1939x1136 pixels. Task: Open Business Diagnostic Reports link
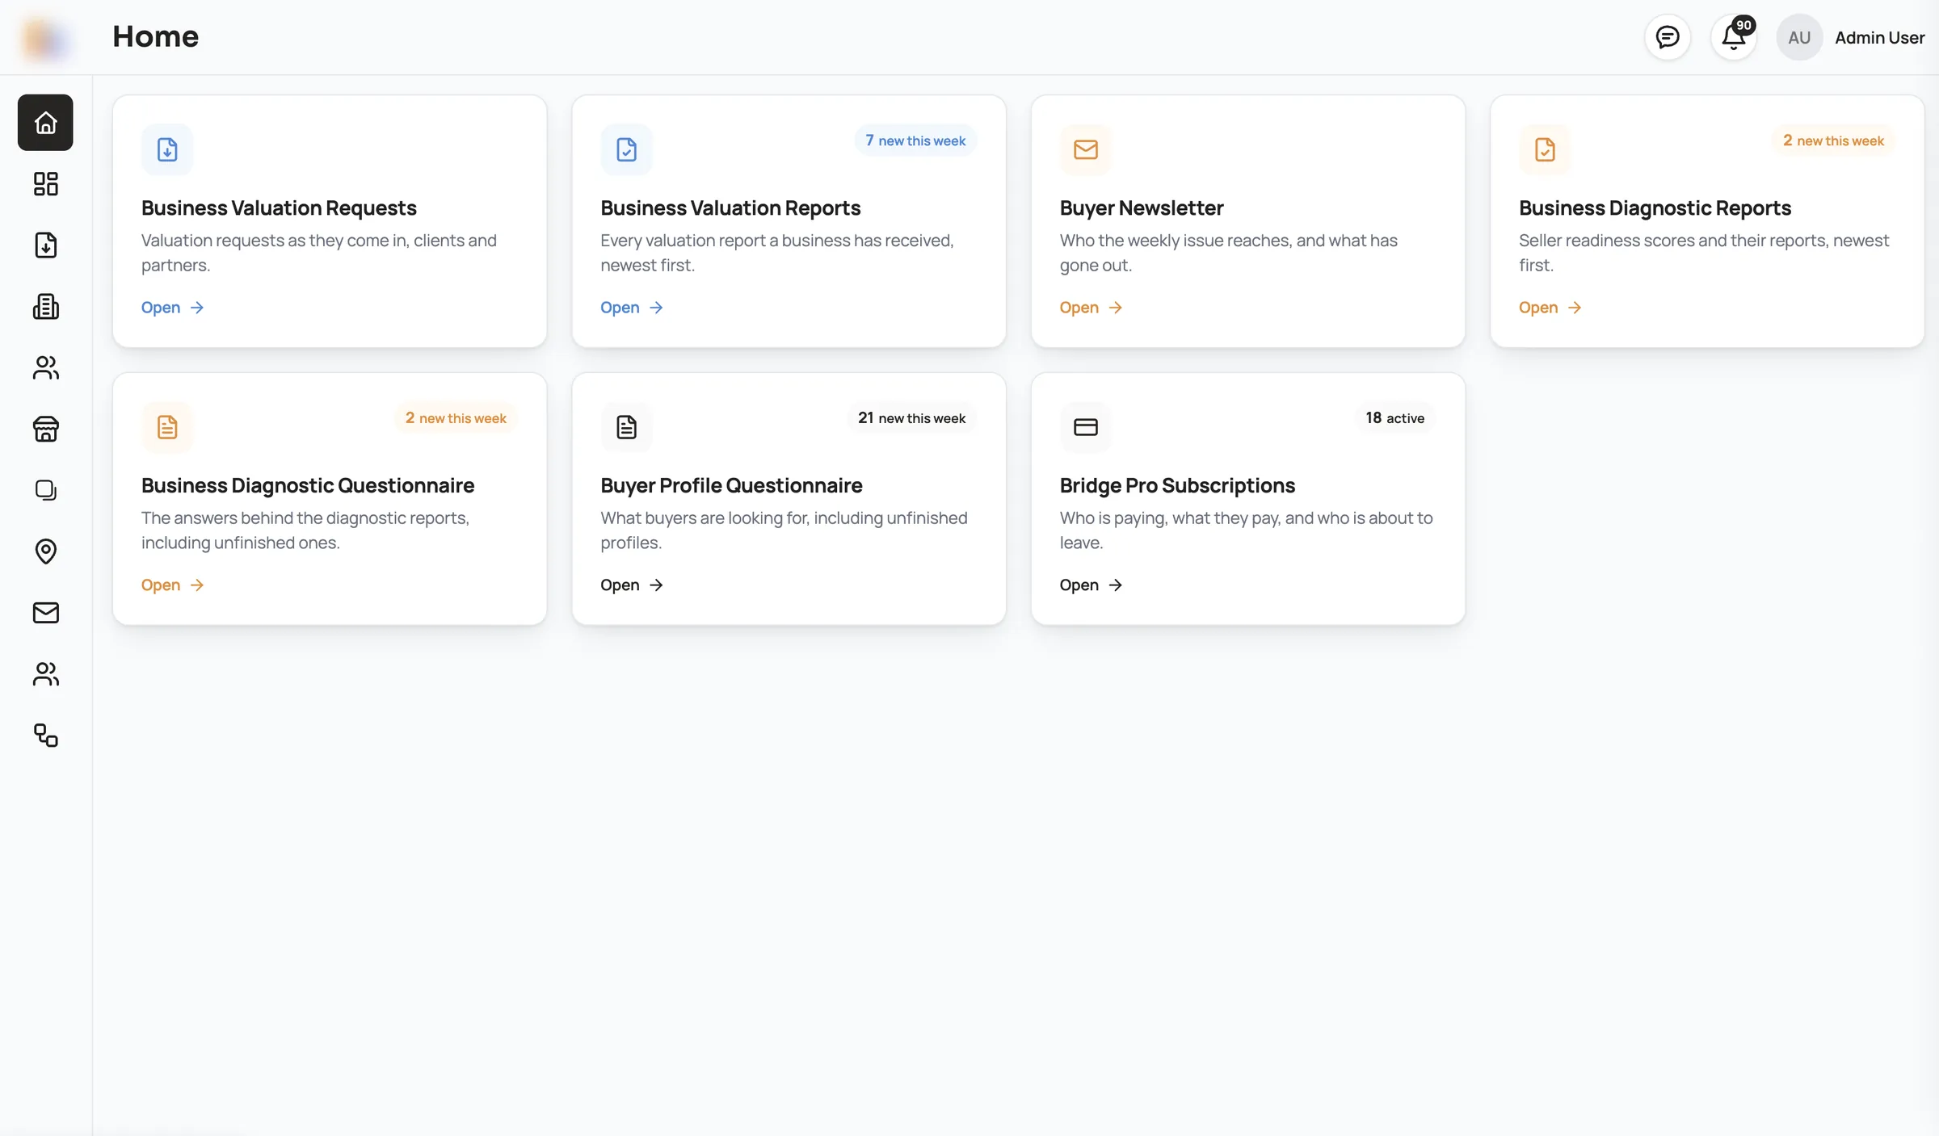1550,308
